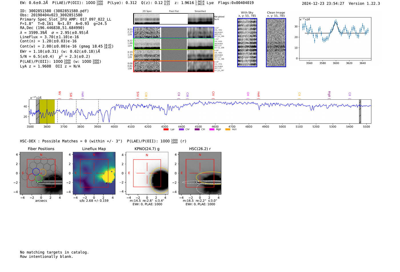Open the green-framed Smoothed cutout

(x=201, y=44)
